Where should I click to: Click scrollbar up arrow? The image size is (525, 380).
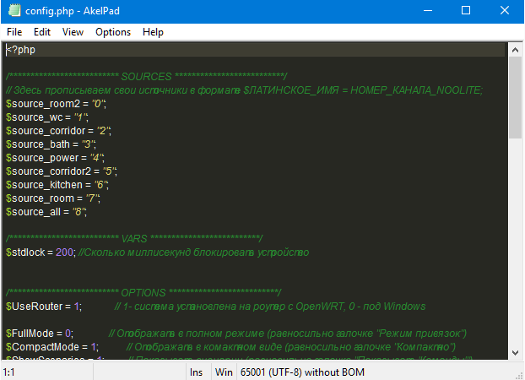(x=515, y=51)
